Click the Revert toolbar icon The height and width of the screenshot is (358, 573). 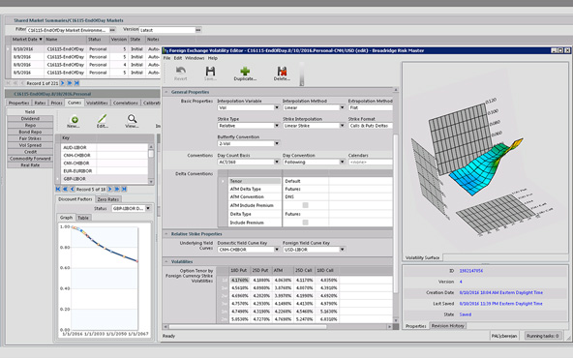(x=181, y=71)
